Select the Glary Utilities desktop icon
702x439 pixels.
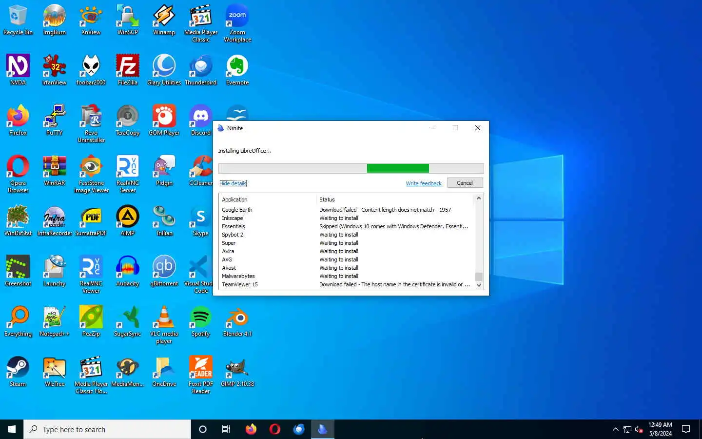pyautogui.click(x=164, y=70)
